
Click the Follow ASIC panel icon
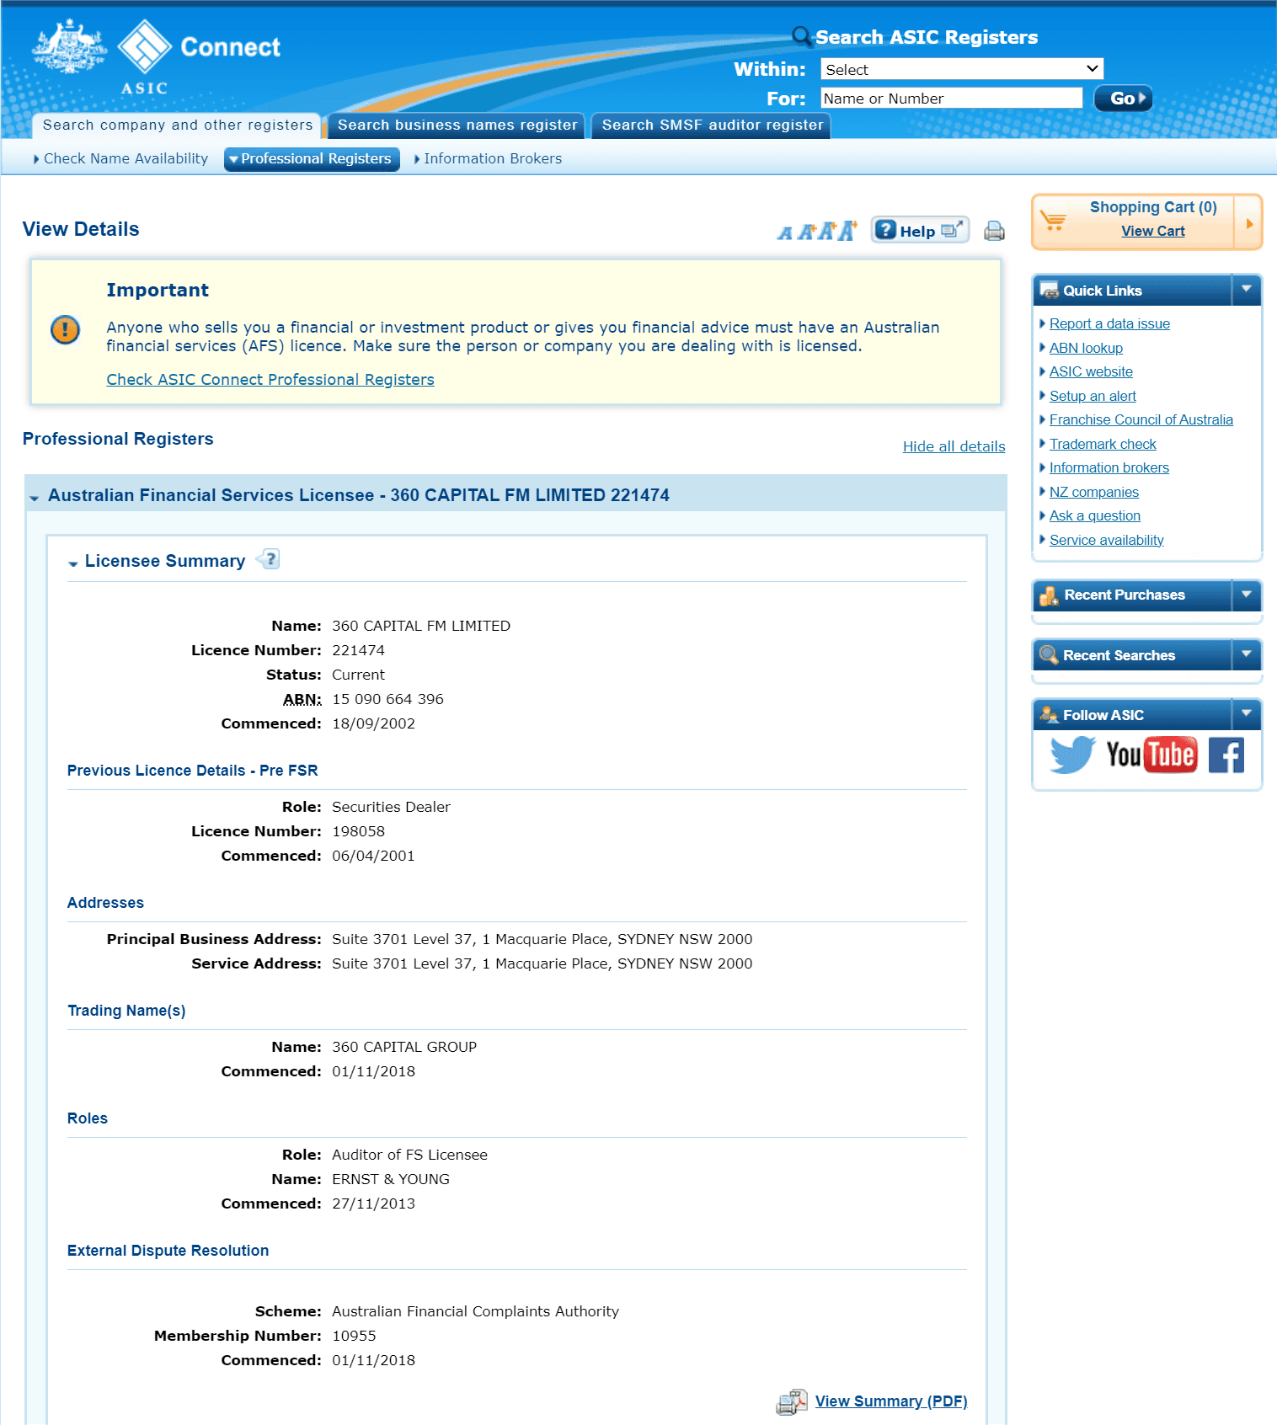click(x=1049, y=714)
